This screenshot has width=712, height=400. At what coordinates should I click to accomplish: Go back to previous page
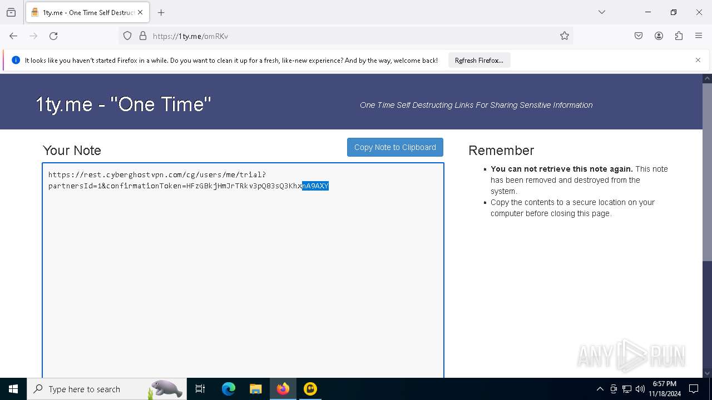tap(13, 36)
